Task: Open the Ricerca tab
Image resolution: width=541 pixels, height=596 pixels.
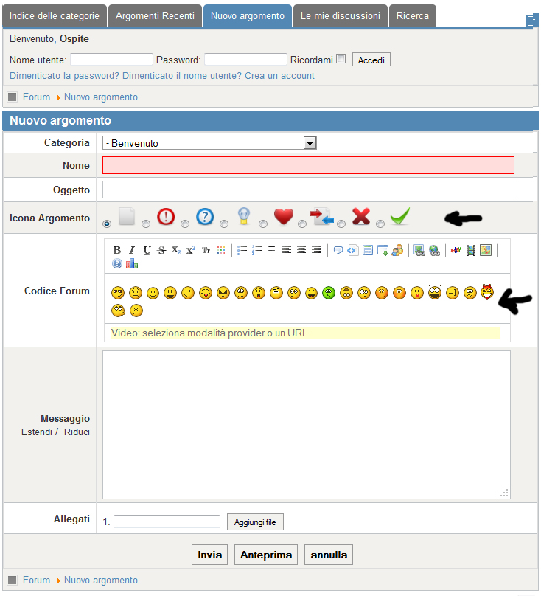Action: point(413,15)
